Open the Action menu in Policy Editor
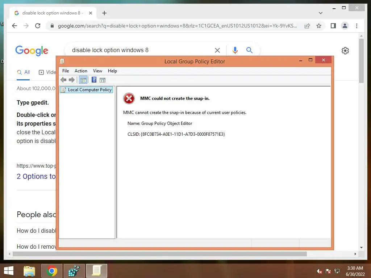Image resolution: width=371 pixels, height=278 pixels. click(x=81, y=71)
